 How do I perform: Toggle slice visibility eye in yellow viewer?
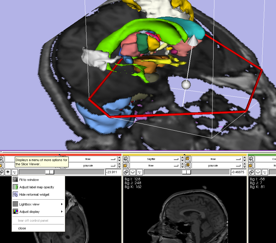point(133,172)
